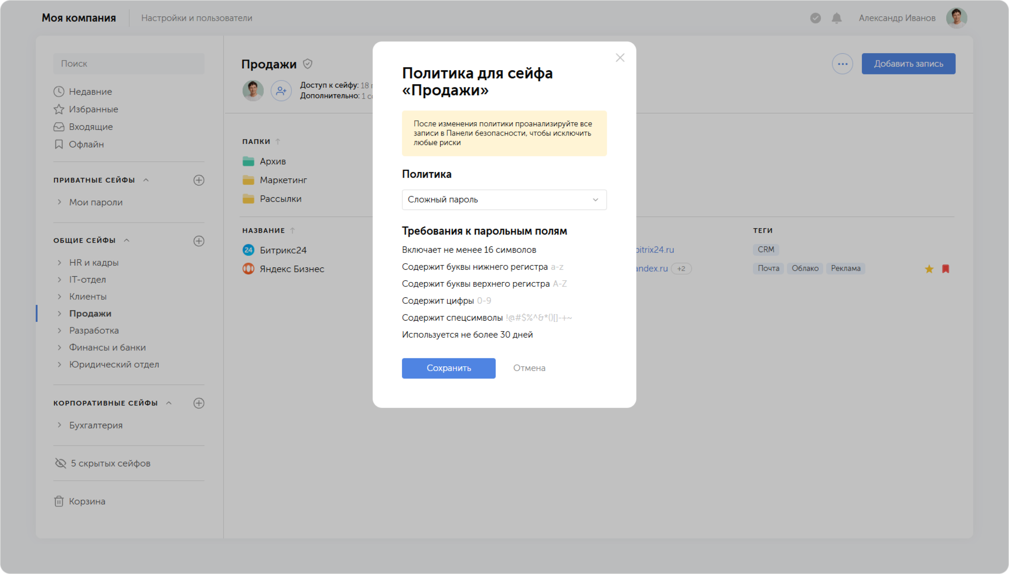Expand the IT-отдел safe
Image resolution: width=1009 pixels, height=574 pixels.
[x=59, y=279]
